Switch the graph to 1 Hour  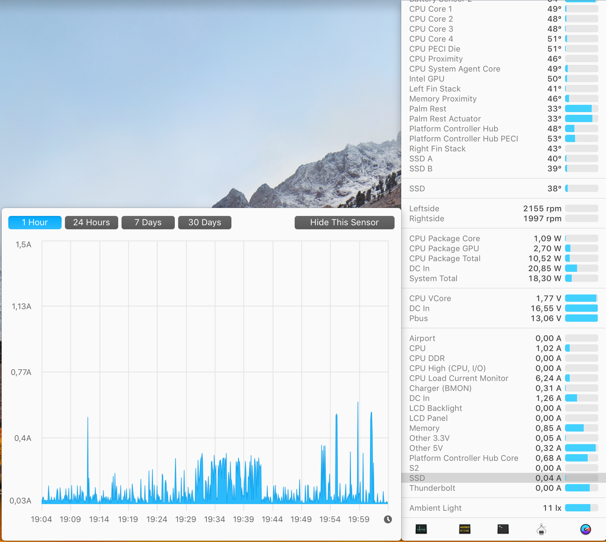pos(35,223)
